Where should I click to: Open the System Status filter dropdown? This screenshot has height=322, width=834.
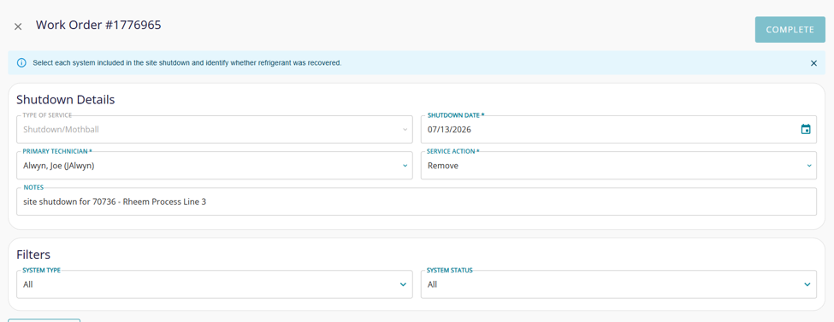click(618, 284)
